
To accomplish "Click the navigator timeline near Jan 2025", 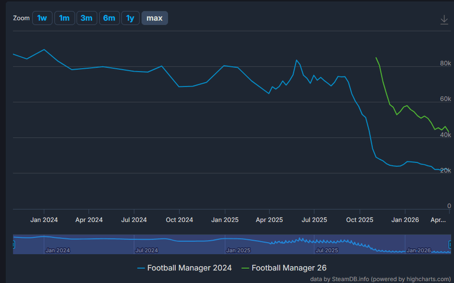I will coord(238,250).
